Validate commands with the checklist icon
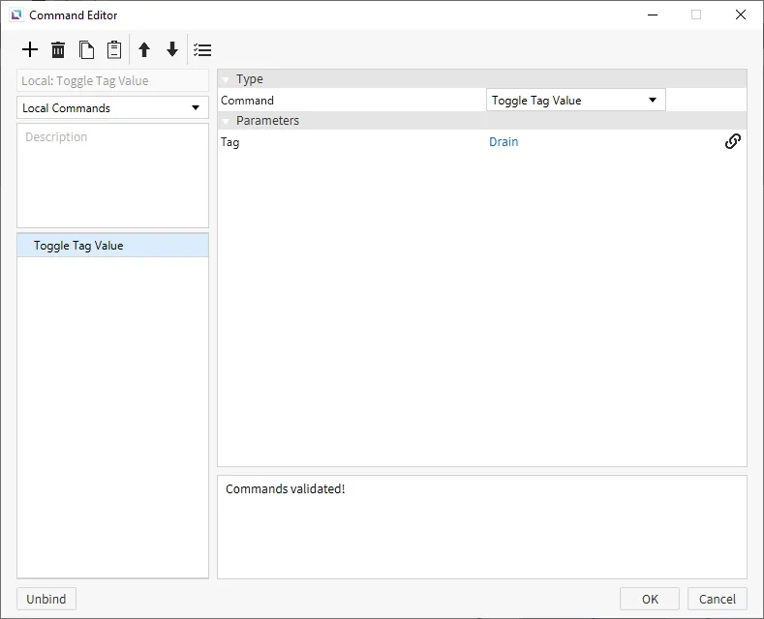Image resolution: width=764 pixels, height=619 pixels. point(202,50)
